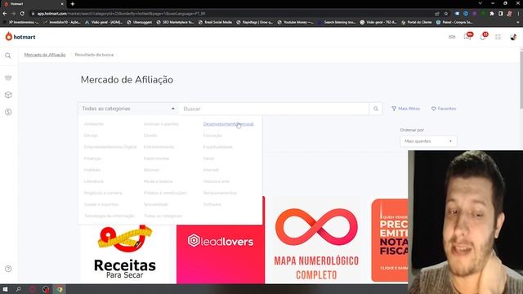
Task: Follow Mercado de Afiliação breadcrumb link
Action: (45, 55)
